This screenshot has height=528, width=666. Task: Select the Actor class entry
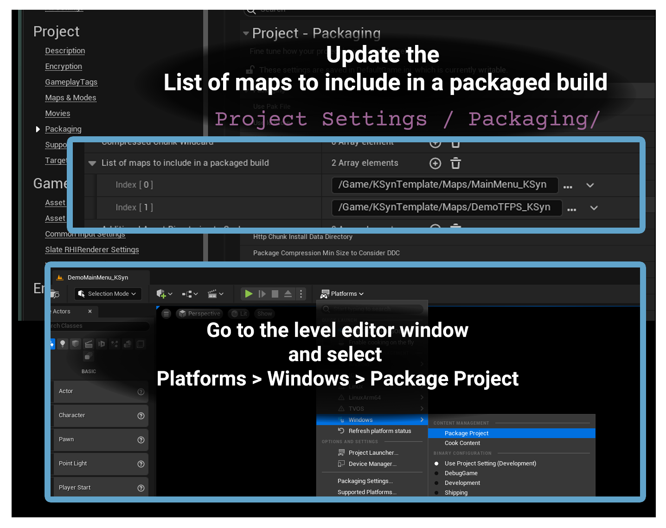pyautogui.click(x=101, y=391)
